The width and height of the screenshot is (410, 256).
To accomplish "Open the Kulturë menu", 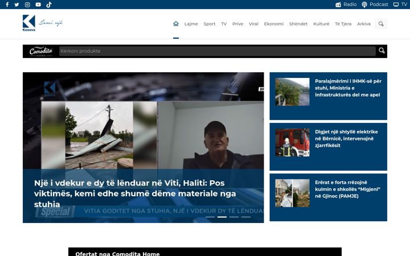I will (x=321, y=24).
